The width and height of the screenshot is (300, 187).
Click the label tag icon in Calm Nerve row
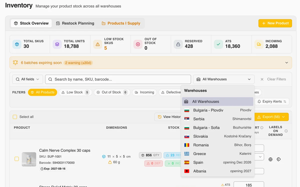pyautogui.click(x=279, y=159)
